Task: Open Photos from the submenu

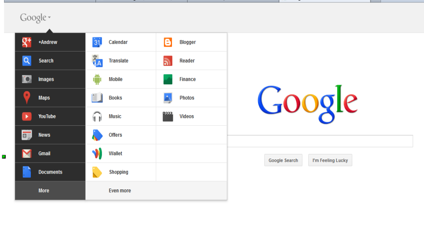Action: click(192, 98)
